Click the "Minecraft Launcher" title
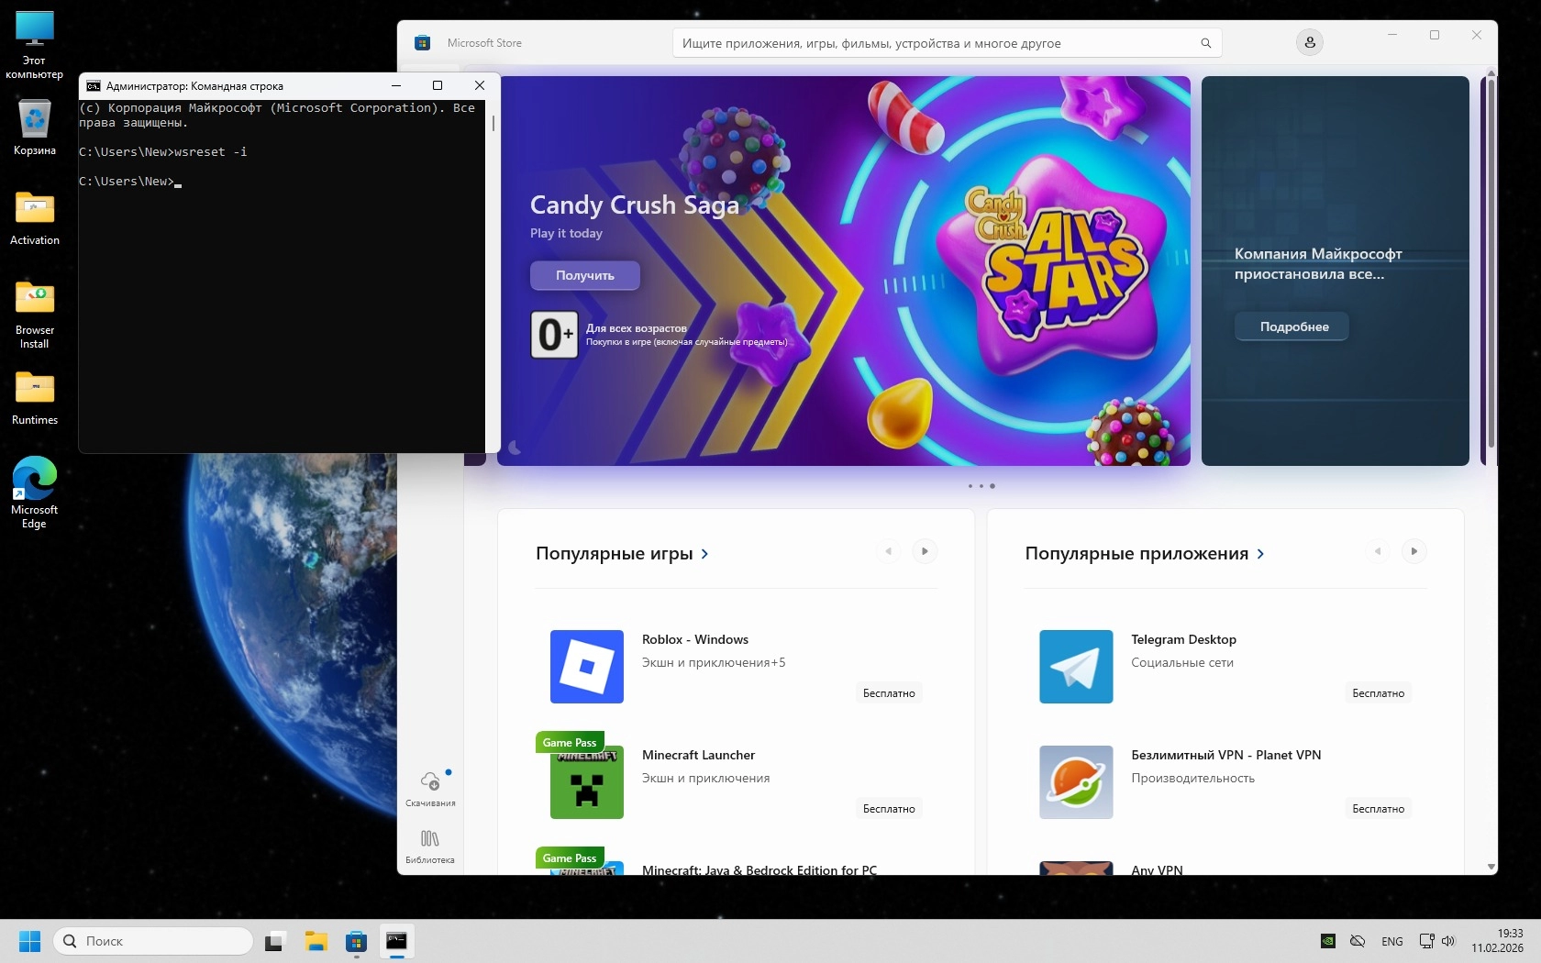The width and height of the screenshot is (1541, 963). (698, 755)
